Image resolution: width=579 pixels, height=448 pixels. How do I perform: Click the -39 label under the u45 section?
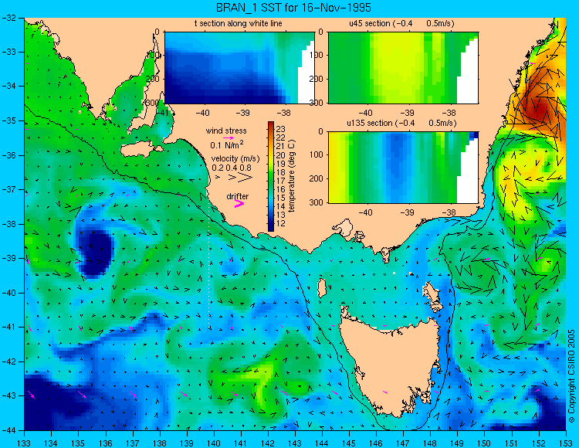tap(408, 113)
